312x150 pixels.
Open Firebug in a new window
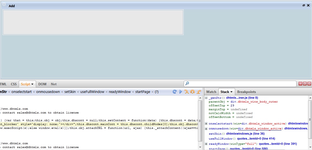tap(305, 84)
